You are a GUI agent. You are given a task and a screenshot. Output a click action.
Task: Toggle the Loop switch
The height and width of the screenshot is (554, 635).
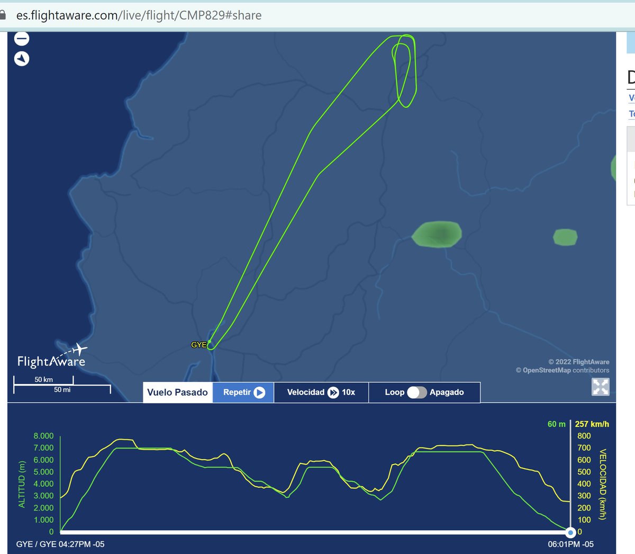416,392
